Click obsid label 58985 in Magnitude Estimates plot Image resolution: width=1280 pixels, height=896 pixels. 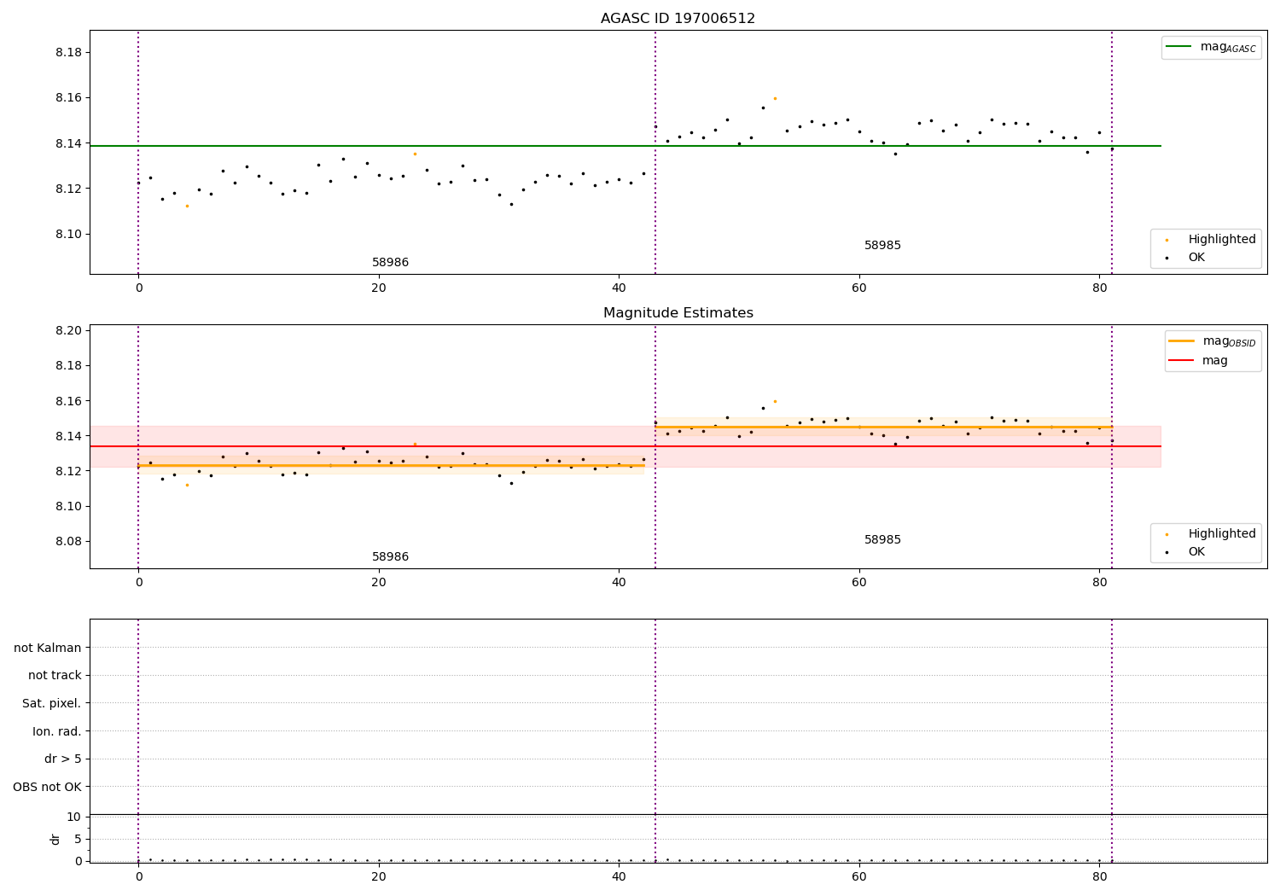point(882,540)
